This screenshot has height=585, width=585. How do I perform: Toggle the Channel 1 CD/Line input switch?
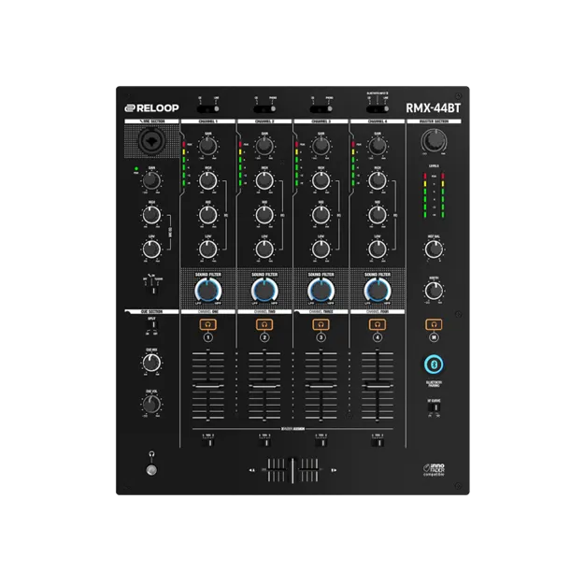click(208, 109)
